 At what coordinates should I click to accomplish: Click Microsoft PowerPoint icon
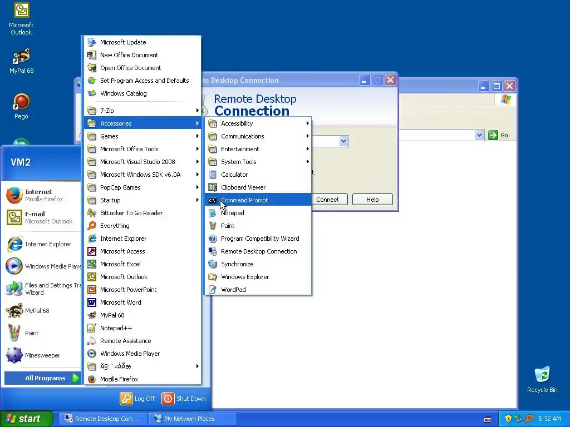point(92,289)
